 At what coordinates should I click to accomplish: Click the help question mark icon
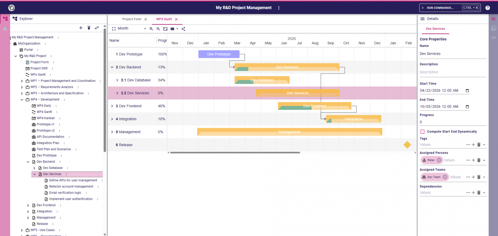[x=487, y=7]
